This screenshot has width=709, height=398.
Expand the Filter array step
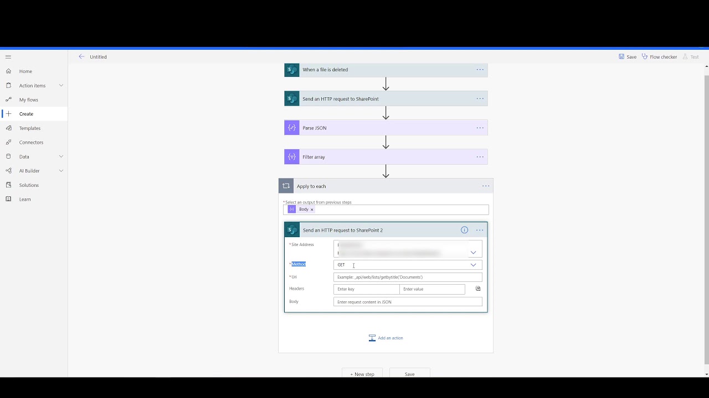click(x=386, y=157)
